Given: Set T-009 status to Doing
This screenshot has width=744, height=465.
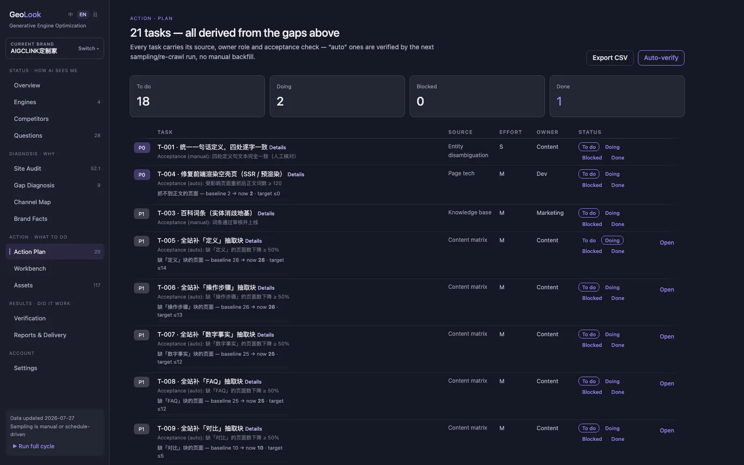Looking at the screenshot, I should (612, 428).
